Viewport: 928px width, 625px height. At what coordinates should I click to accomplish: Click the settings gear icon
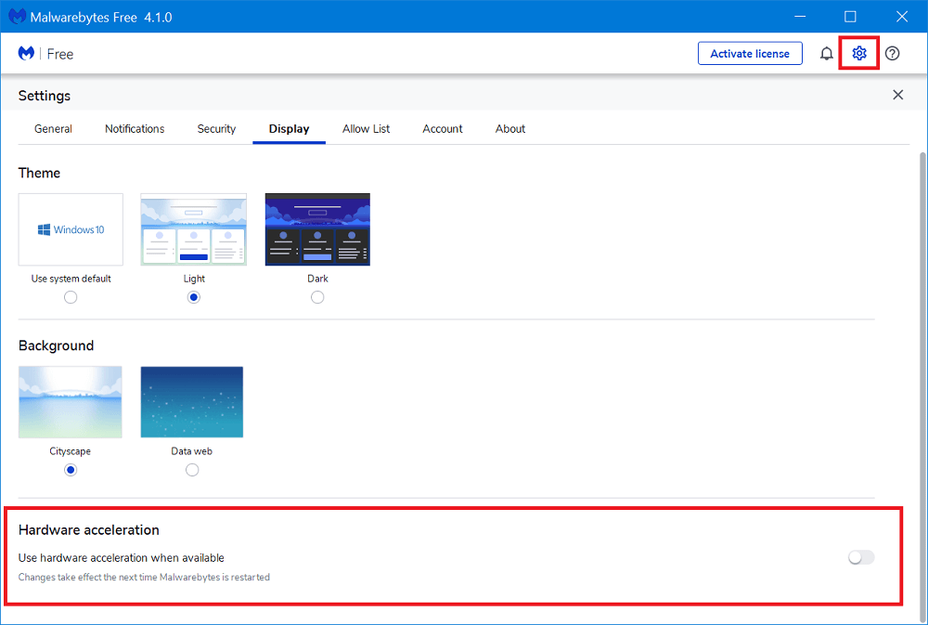[859, 53]
